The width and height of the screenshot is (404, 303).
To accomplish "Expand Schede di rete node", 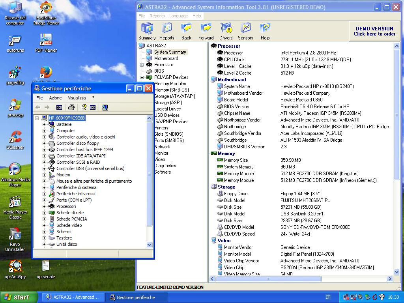I will click(x=44, y=213).
